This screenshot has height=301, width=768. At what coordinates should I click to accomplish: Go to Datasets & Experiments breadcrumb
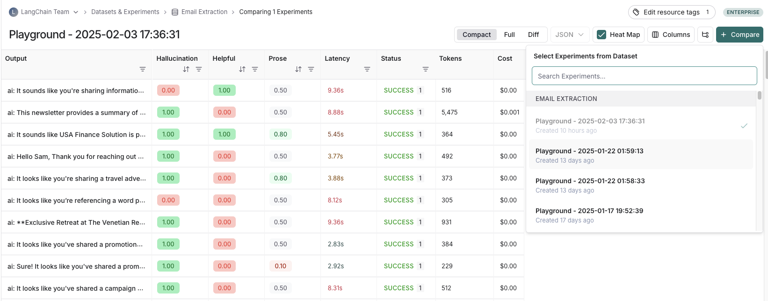click(125, 12)
